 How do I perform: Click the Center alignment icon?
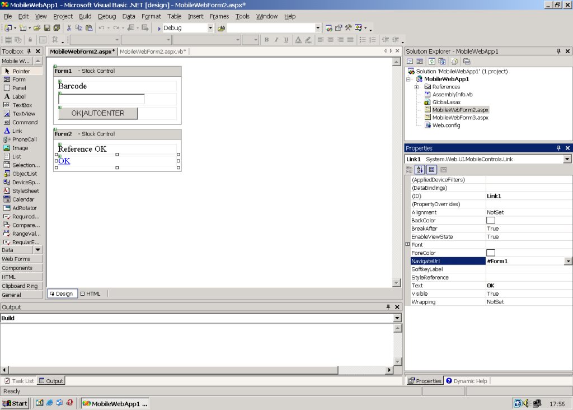click(x=330, y=40)
